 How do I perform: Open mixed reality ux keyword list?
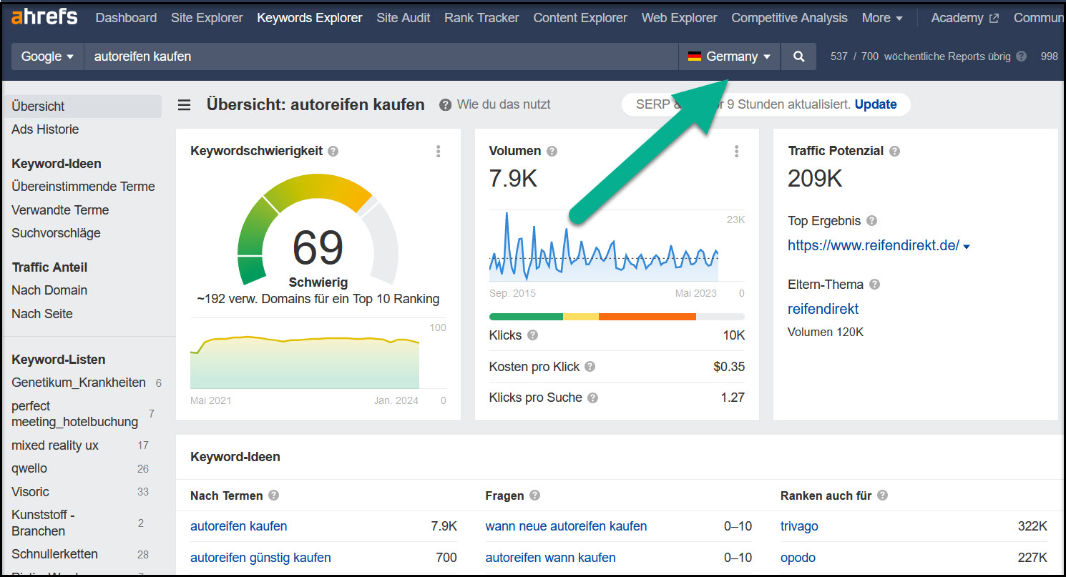point(55,445)
